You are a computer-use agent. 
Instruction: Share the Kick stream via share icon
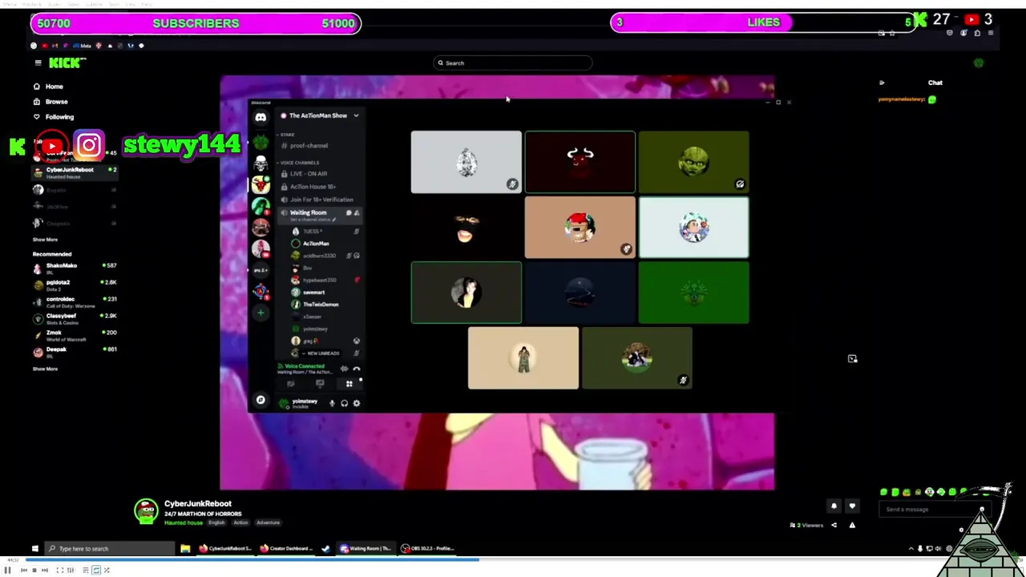(x=834, y=526)
